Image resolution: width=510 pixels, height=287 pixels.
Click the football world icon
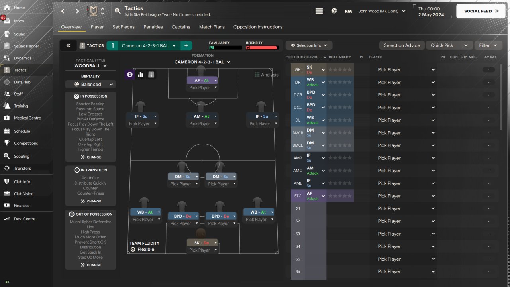coord(334,11)
